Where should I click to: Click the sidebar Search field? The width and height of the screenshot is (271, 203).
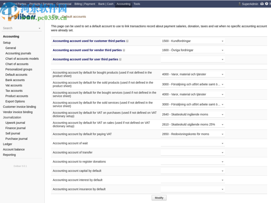(x=20, y=28)
